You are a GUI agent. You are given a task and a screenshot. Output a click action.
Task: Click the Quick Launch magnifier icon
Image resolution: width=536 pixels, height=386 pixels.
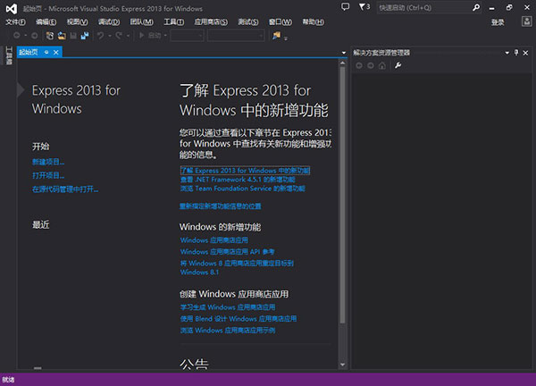click(x=476, y=7)
